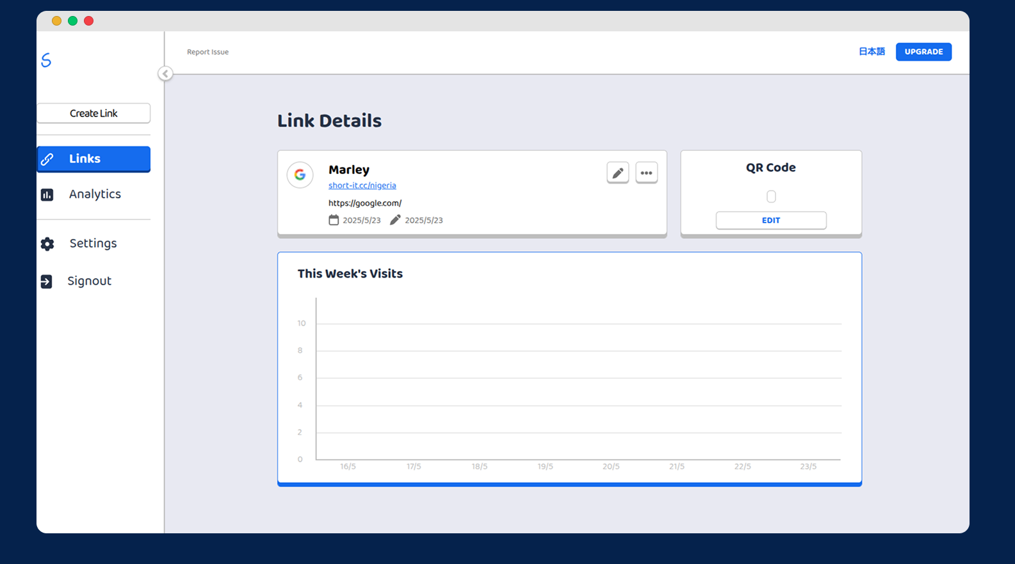Click the Analytics bar chart icon
Viewport: 1015px width, 564px height.
coord(47,194)
